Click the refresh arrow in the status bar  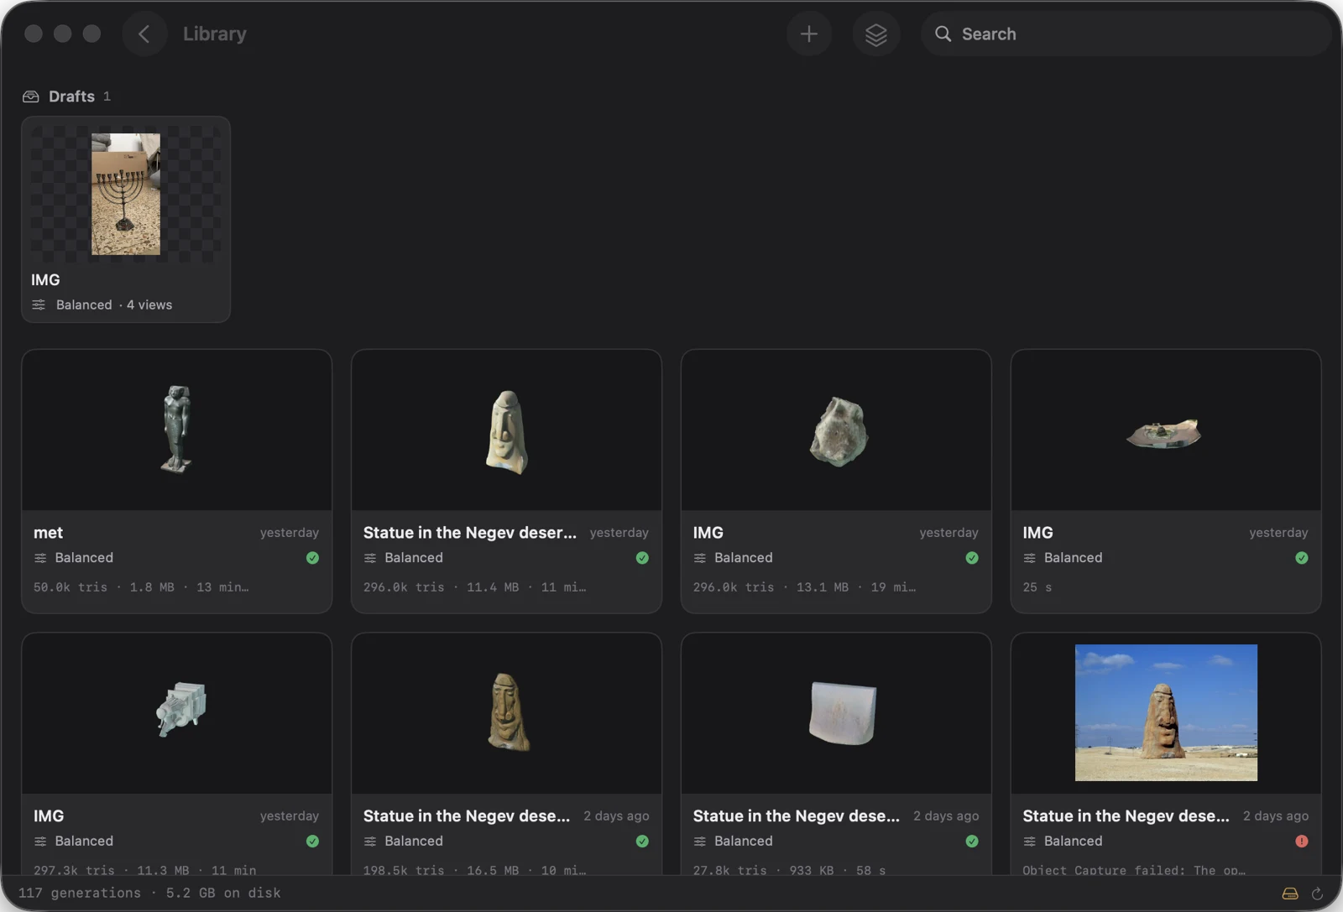click(1317, 894)
